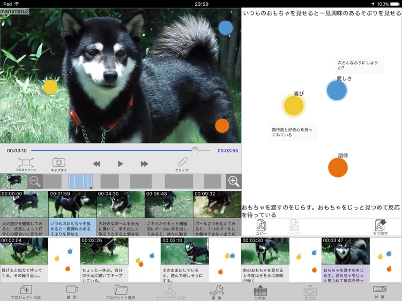Click the marumaru2 label over the video
The height and width of the screenshot is (301, 402).
pyautogui.click(x=14, y=11)
